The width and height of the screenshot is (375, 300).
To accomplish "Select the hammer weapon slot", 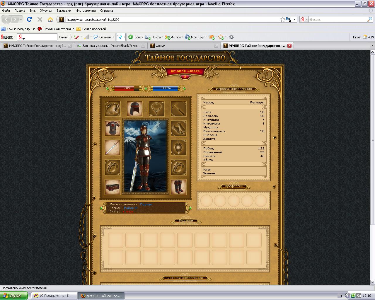I will (178, 109).
